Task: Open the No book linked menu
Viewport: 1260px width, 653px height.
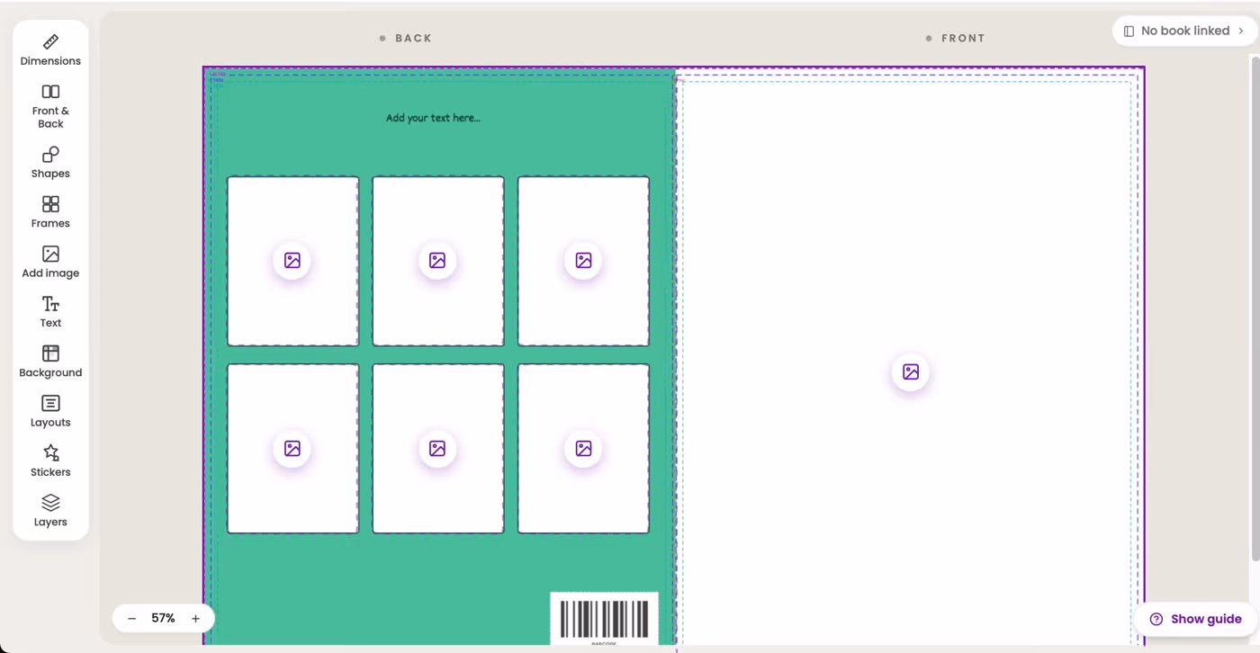Action: [x=1184, y=31]
